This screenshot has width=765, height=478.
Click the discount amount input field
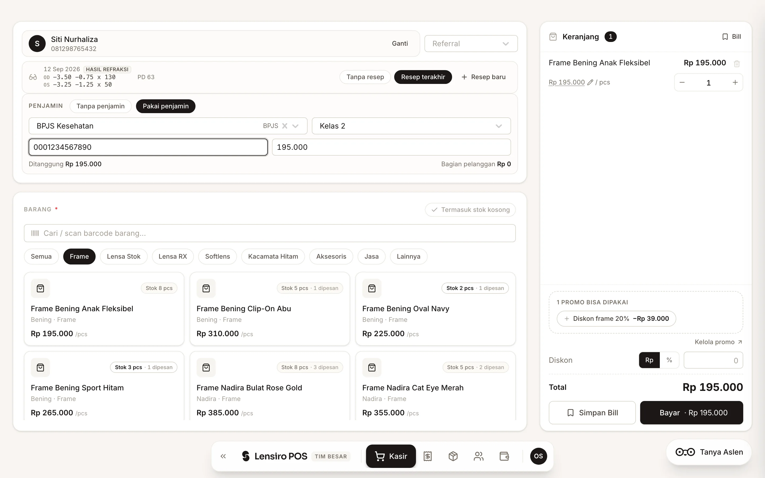[x=713, y=360]
